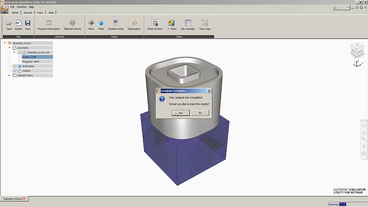Screen dimensions: 368x207
Task: Click the Open file icon
Action: tap(9, 23)
